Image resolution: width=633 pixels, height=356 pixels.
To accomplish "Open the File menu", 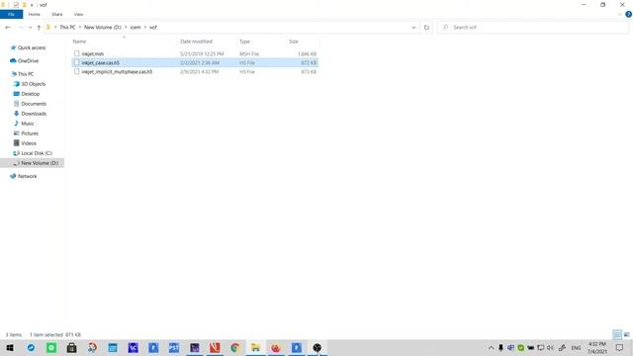I will pyautogui.click(x=11, y=14).
